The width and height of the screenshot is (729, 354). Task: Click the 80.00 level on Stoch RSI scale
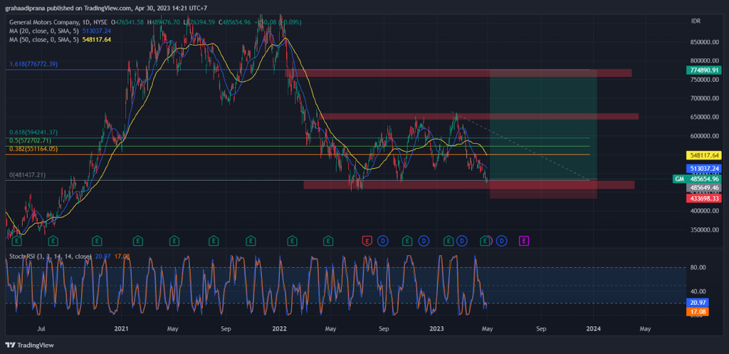[x=700, y=268]
